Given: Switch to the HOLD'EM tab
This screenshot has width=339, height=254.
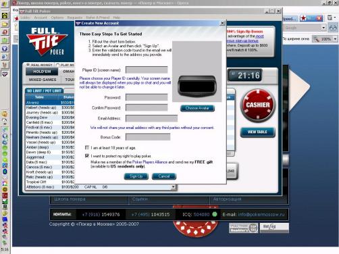Looking at the screenshot, I should (x=42, y=72).
